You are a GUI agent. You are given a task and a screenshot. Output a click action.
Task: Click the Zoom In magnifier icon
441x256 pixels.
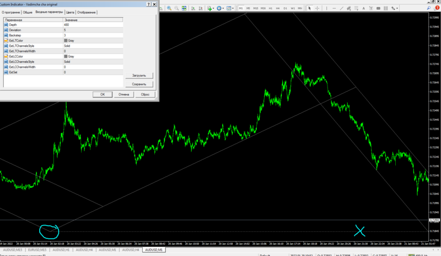tap(169, 8)
